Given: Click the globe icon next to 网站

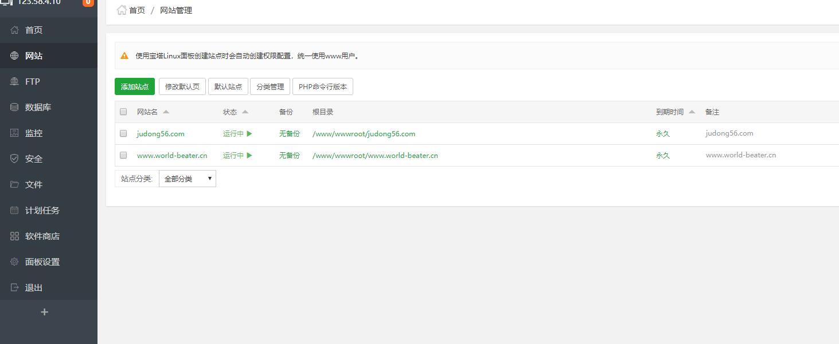Looking at the screenshot, I should [14, 56].
